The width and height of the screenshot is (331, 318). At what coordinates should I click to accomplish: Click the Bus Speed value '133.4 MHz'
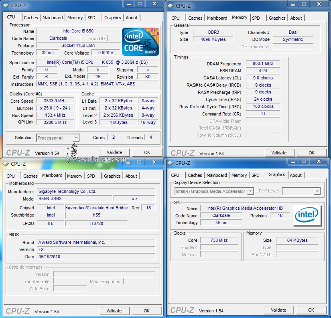55,115
